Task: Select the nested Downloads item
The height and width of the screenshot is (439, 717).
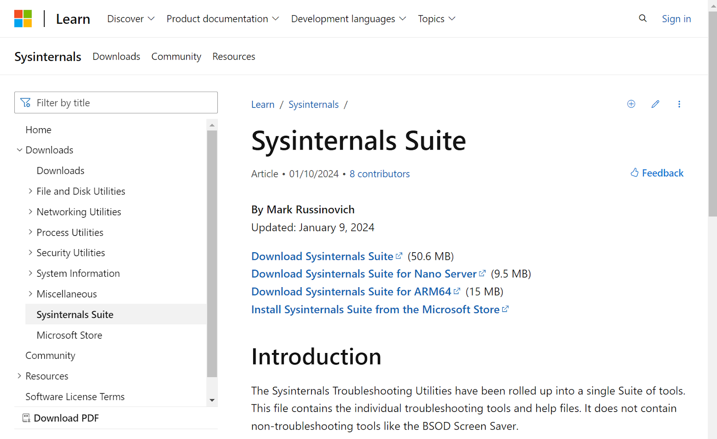Action: click(60, 171)
